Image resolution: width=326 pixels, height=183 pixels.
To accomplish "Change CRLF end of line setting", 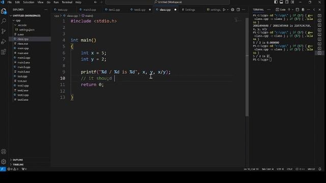I will pyautogui.click(x=289, y=169).
